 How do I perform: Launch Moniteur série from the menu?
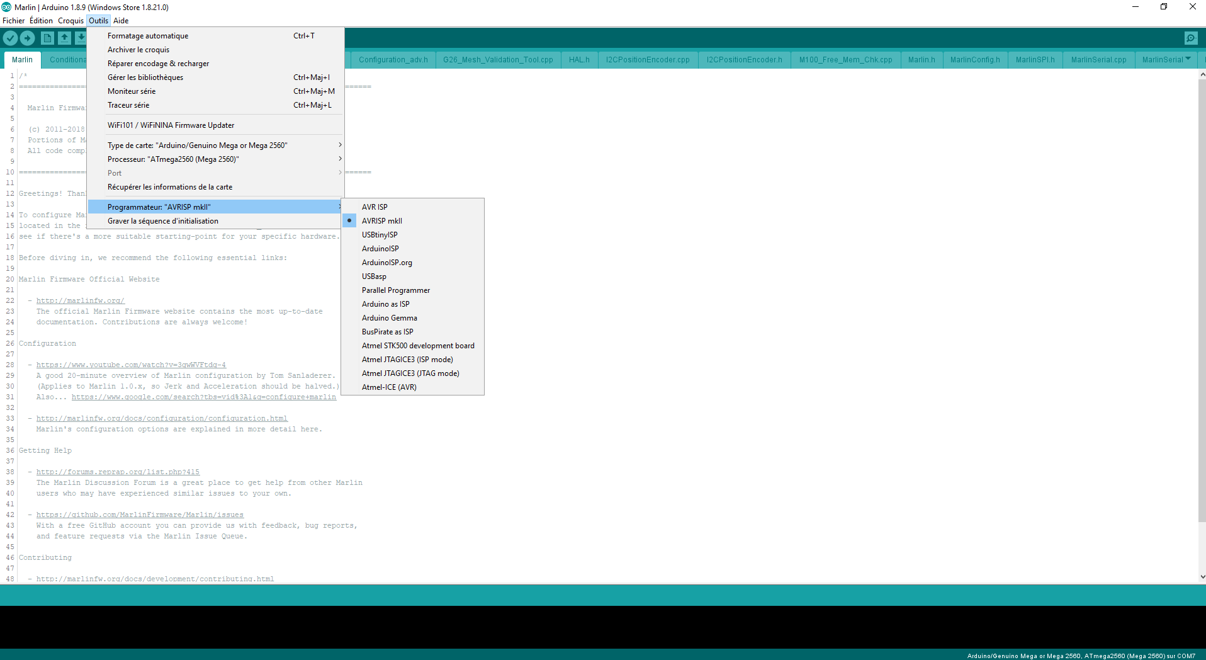coord(216,91)
